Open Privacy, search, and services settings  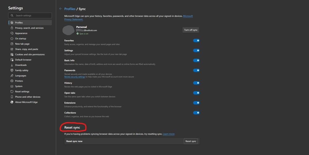30,28
